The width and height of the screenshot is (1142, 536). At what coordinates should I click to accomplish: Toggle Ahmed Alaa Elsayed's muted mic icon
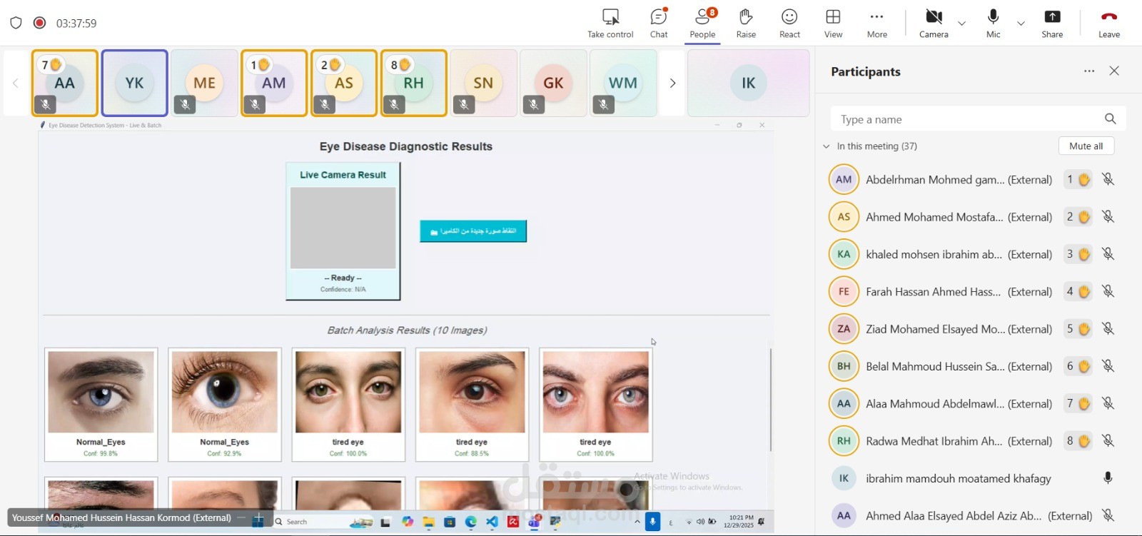(x=1108, y=515)
